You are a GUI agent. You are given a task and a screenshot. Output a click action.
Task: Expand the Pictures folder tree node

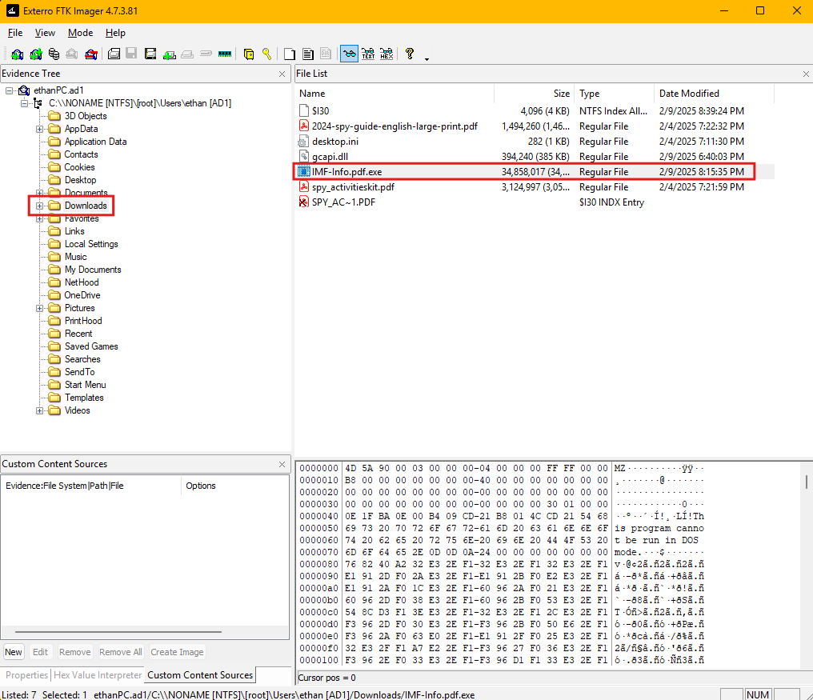40,308
